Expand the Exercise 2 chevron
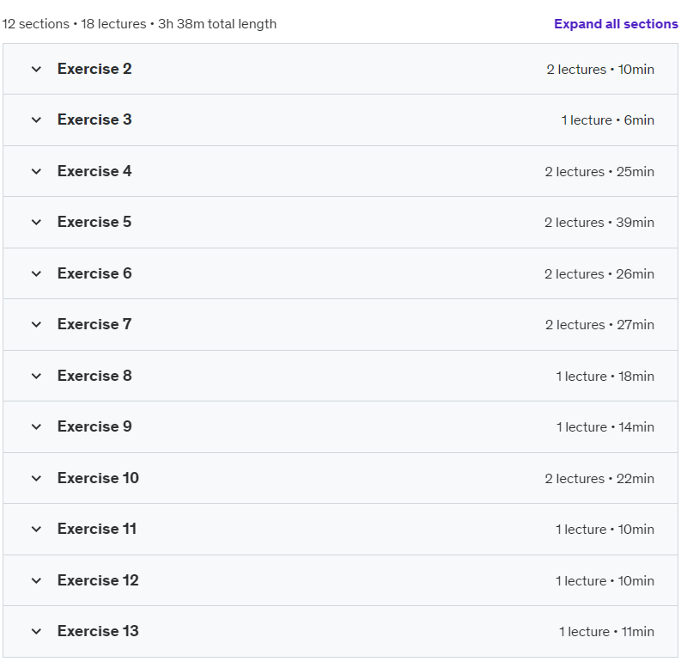Screen dimensions: 681x668 (36, 69)
